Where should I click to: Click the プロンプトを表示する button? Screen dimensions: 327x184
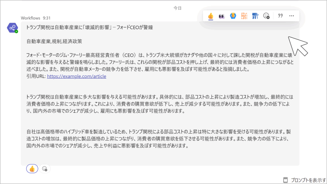[305, 180]
